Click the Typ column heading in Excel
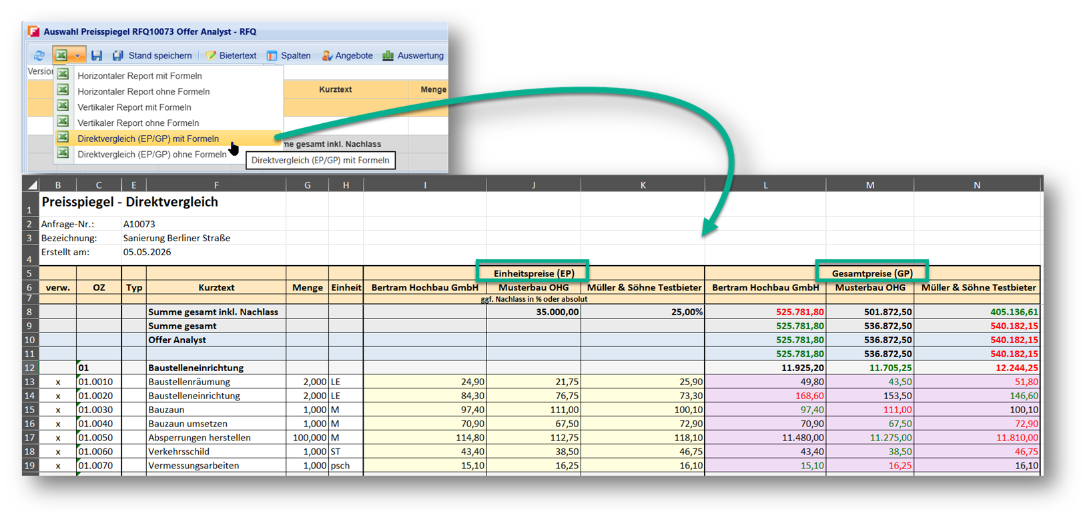 pos(133,288)
